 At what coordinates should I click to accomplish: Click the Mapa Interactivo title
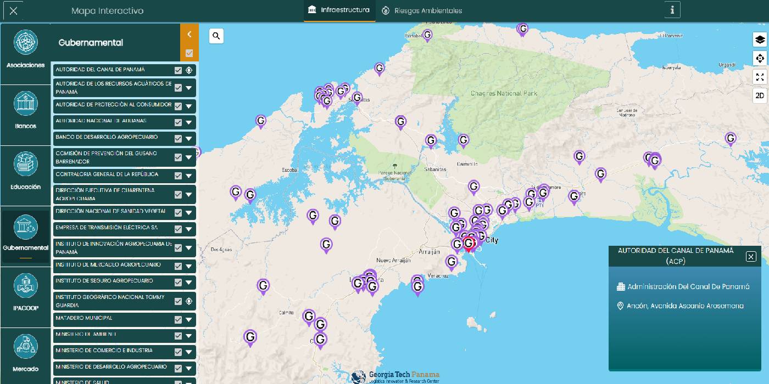pos(108,10)
